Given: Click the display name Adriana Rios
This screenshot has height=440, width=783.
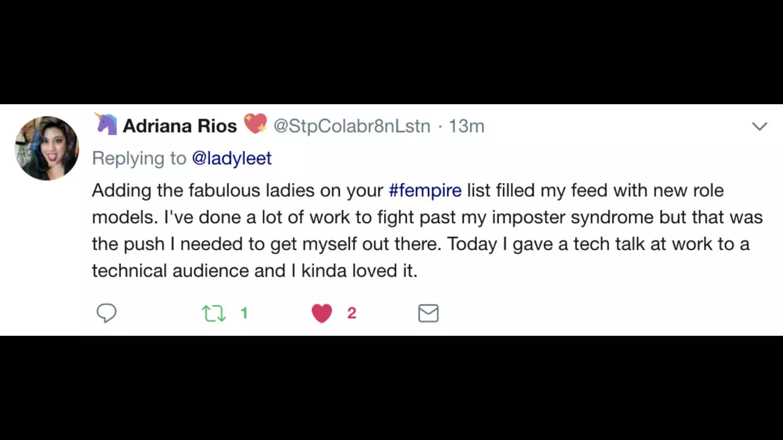Looking at the screenshot, I should point(180,126).
